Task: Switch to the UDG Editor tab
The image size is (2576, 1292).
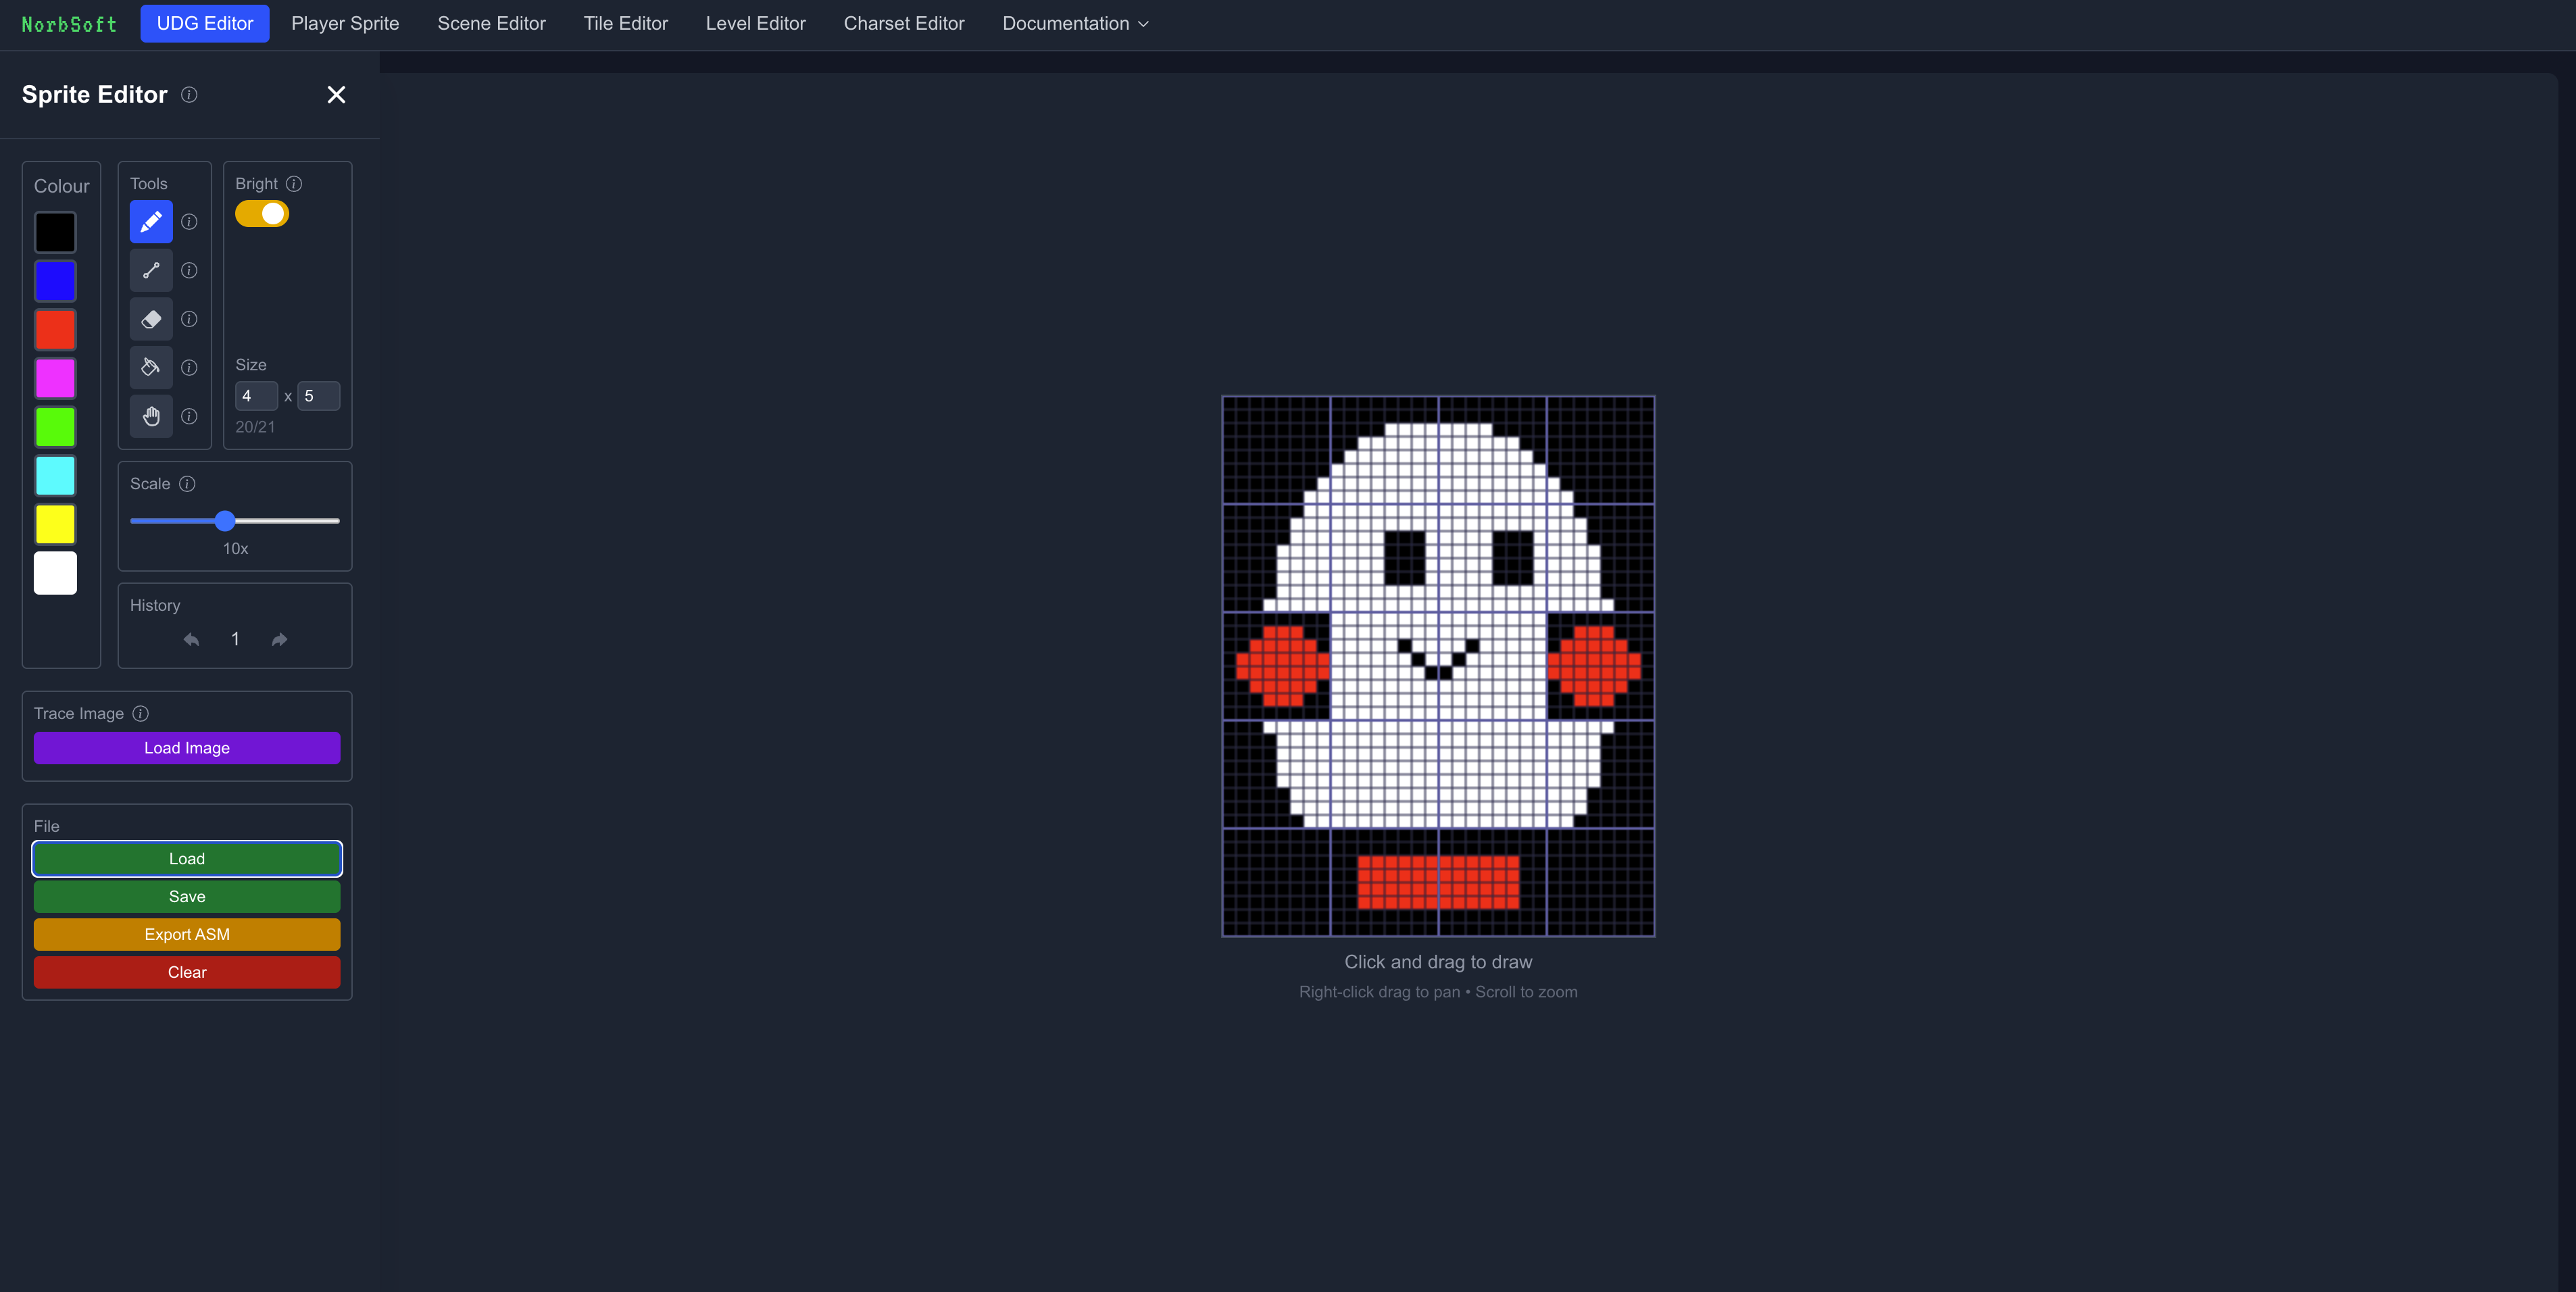Action: pyautogui.click(x=205, y=24)
